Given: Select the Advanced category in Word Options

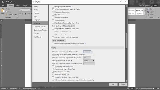Looking at the screenshot, I should tap(40, 23).
